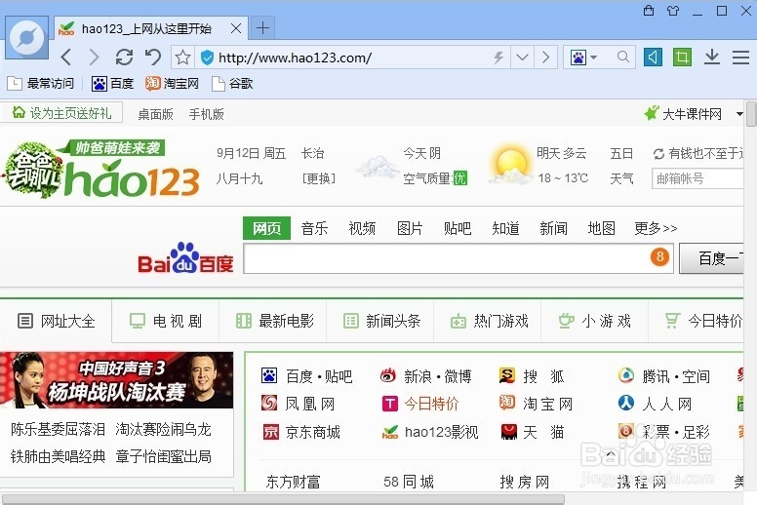The height and width of the screenshot is (505, 757).
Task: Expand the 大牛课件网 dropdown arrow
Action: tap(739, 114)
